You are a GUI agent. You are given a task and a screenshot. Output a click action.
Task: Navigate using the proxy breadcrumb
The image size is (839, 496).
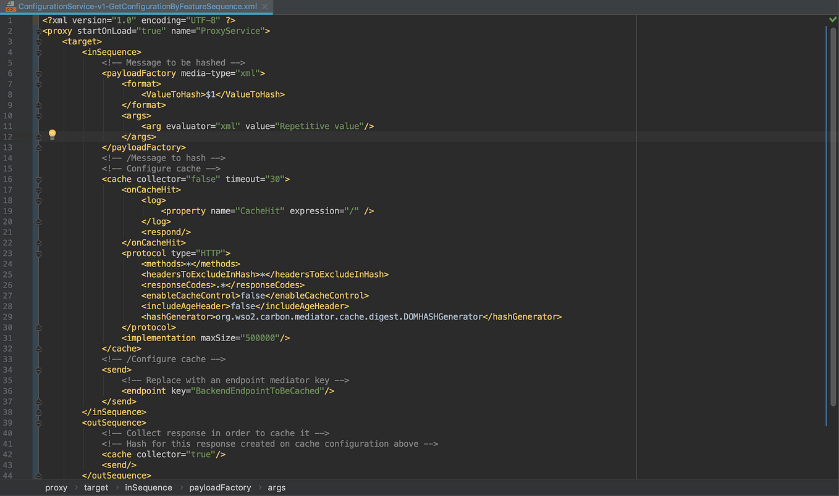[56, 487]
